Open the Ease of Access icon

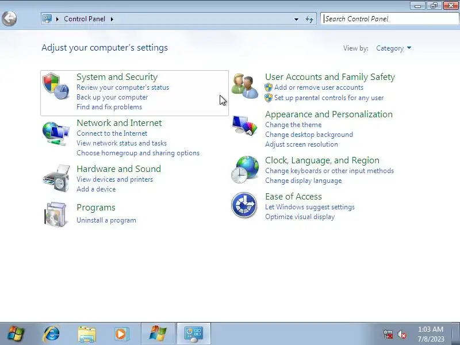click(x=244, y=205)
